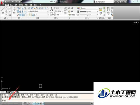The image size is (140, 105).
Task: Select the Linear dimension (线性) tool
Action: [57, 8]
